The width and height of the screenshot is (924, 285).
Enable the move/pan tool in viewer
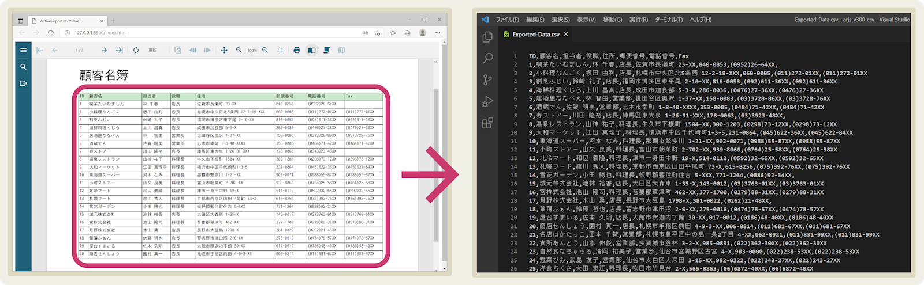coord(224,50)
